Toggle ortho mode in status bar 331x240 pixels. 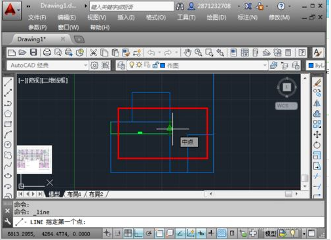pyautogui.click(x=138, y=233)
